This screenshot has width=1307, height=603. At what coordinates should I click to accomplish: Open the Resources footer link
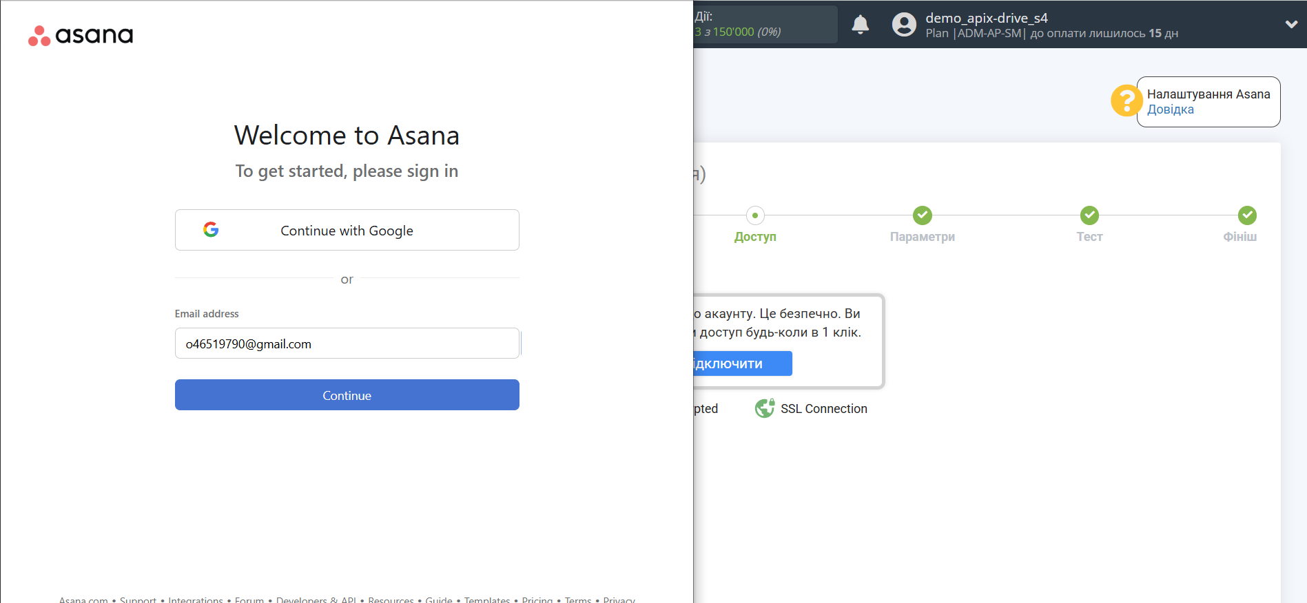point(391,600)
